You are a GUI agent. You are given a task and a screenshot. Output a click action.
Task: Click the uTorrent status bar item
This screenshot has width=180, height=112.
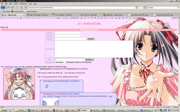click(x=176, y=107)
